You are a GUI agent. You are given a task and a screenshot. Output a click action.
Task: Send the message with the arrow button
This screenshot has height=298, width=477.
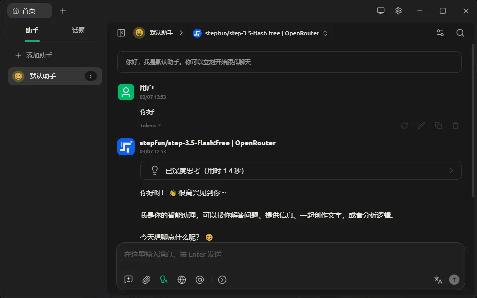(454, 280)
